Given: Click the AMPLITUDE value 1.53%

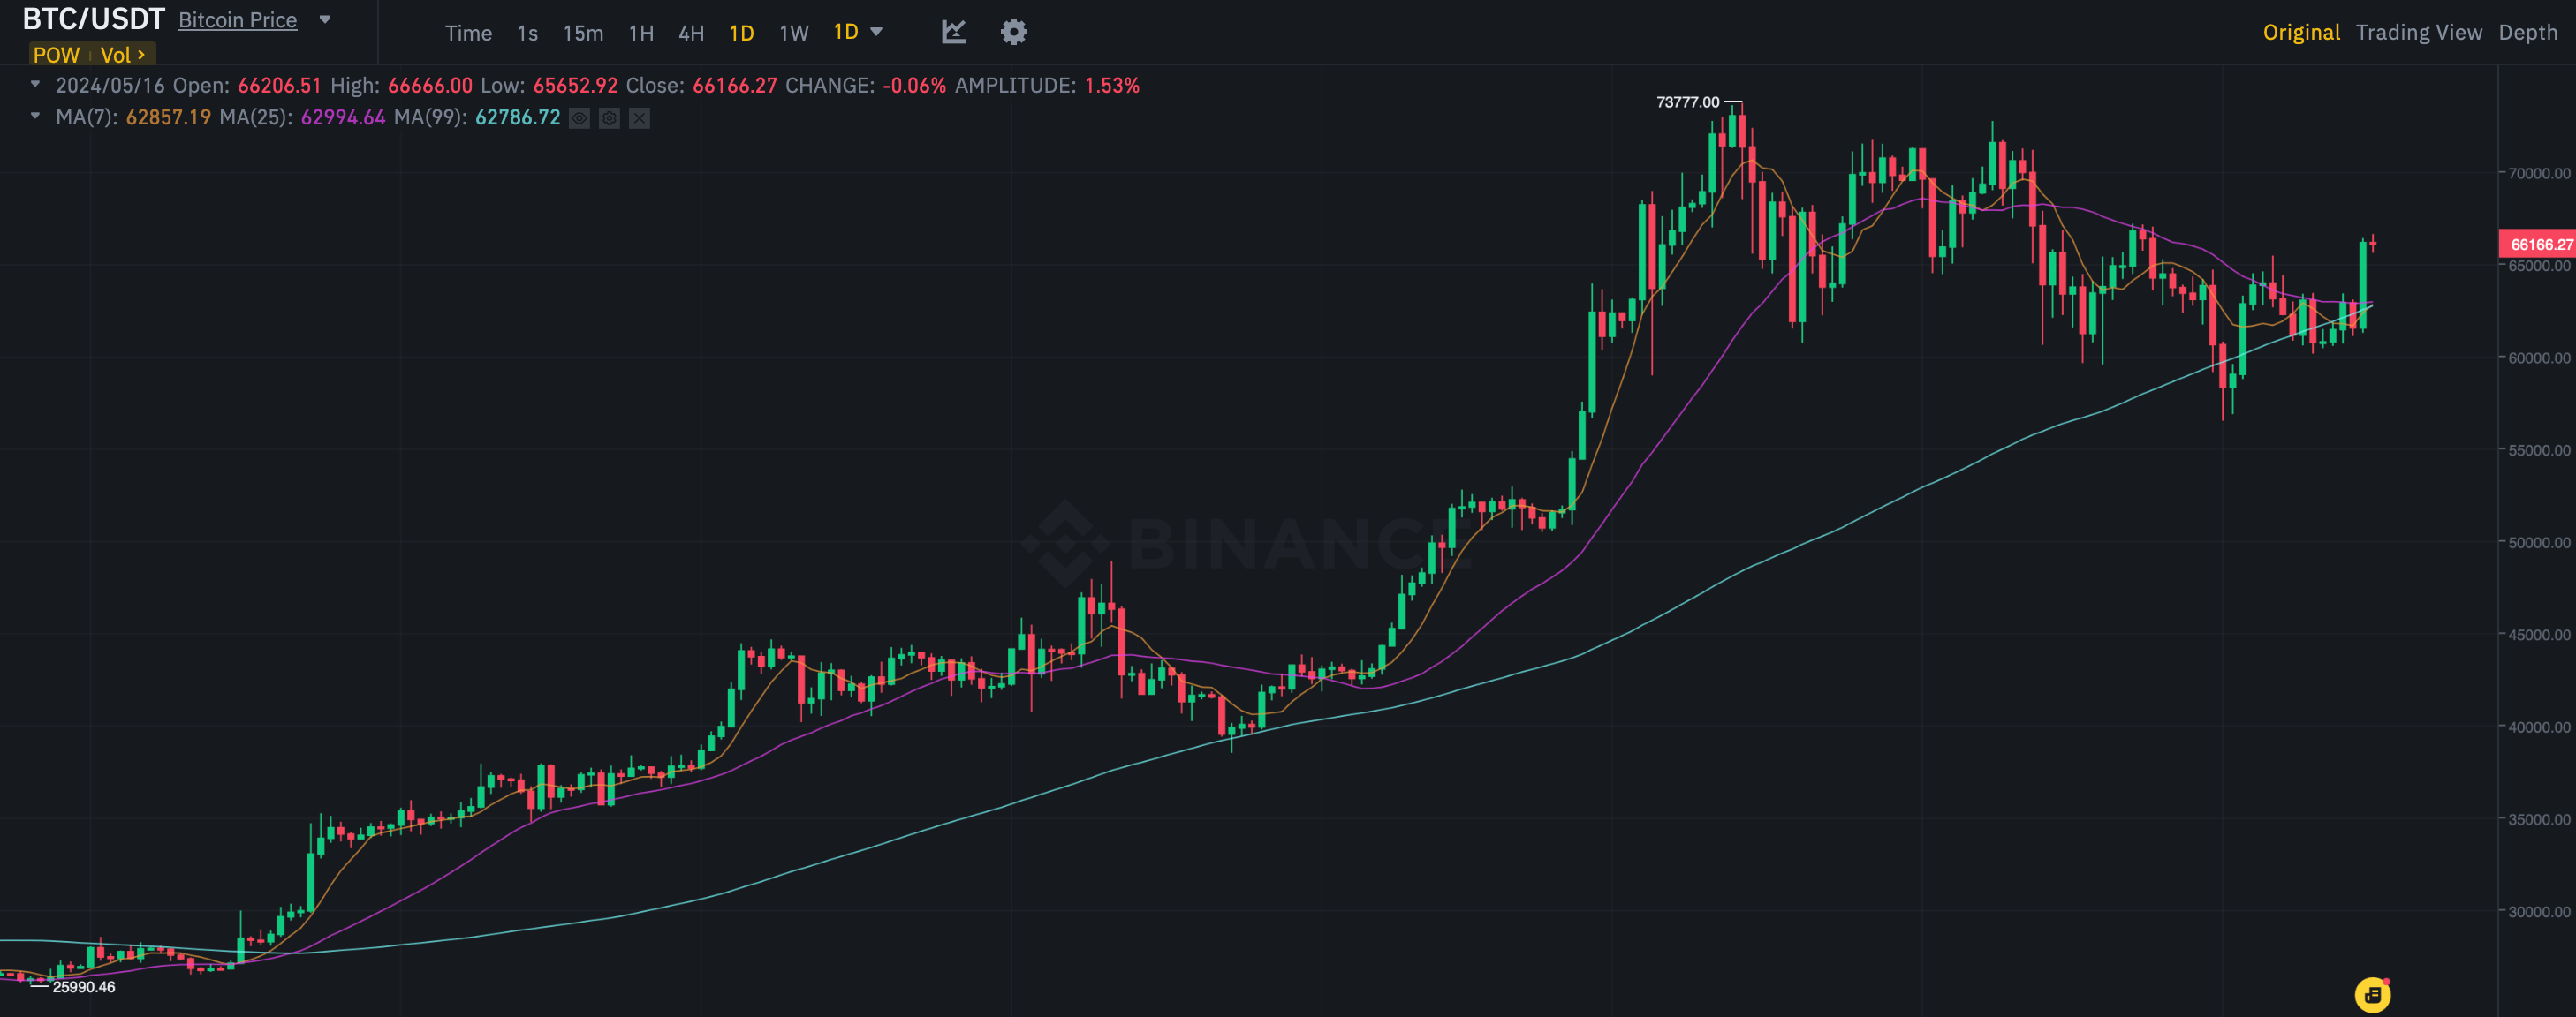Looking at the screenshot, I should (x=1112, y=85).
